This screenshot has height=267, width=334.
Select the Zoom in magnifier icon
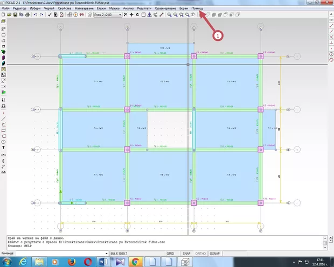pyautogui.click(x=169, y=15)
